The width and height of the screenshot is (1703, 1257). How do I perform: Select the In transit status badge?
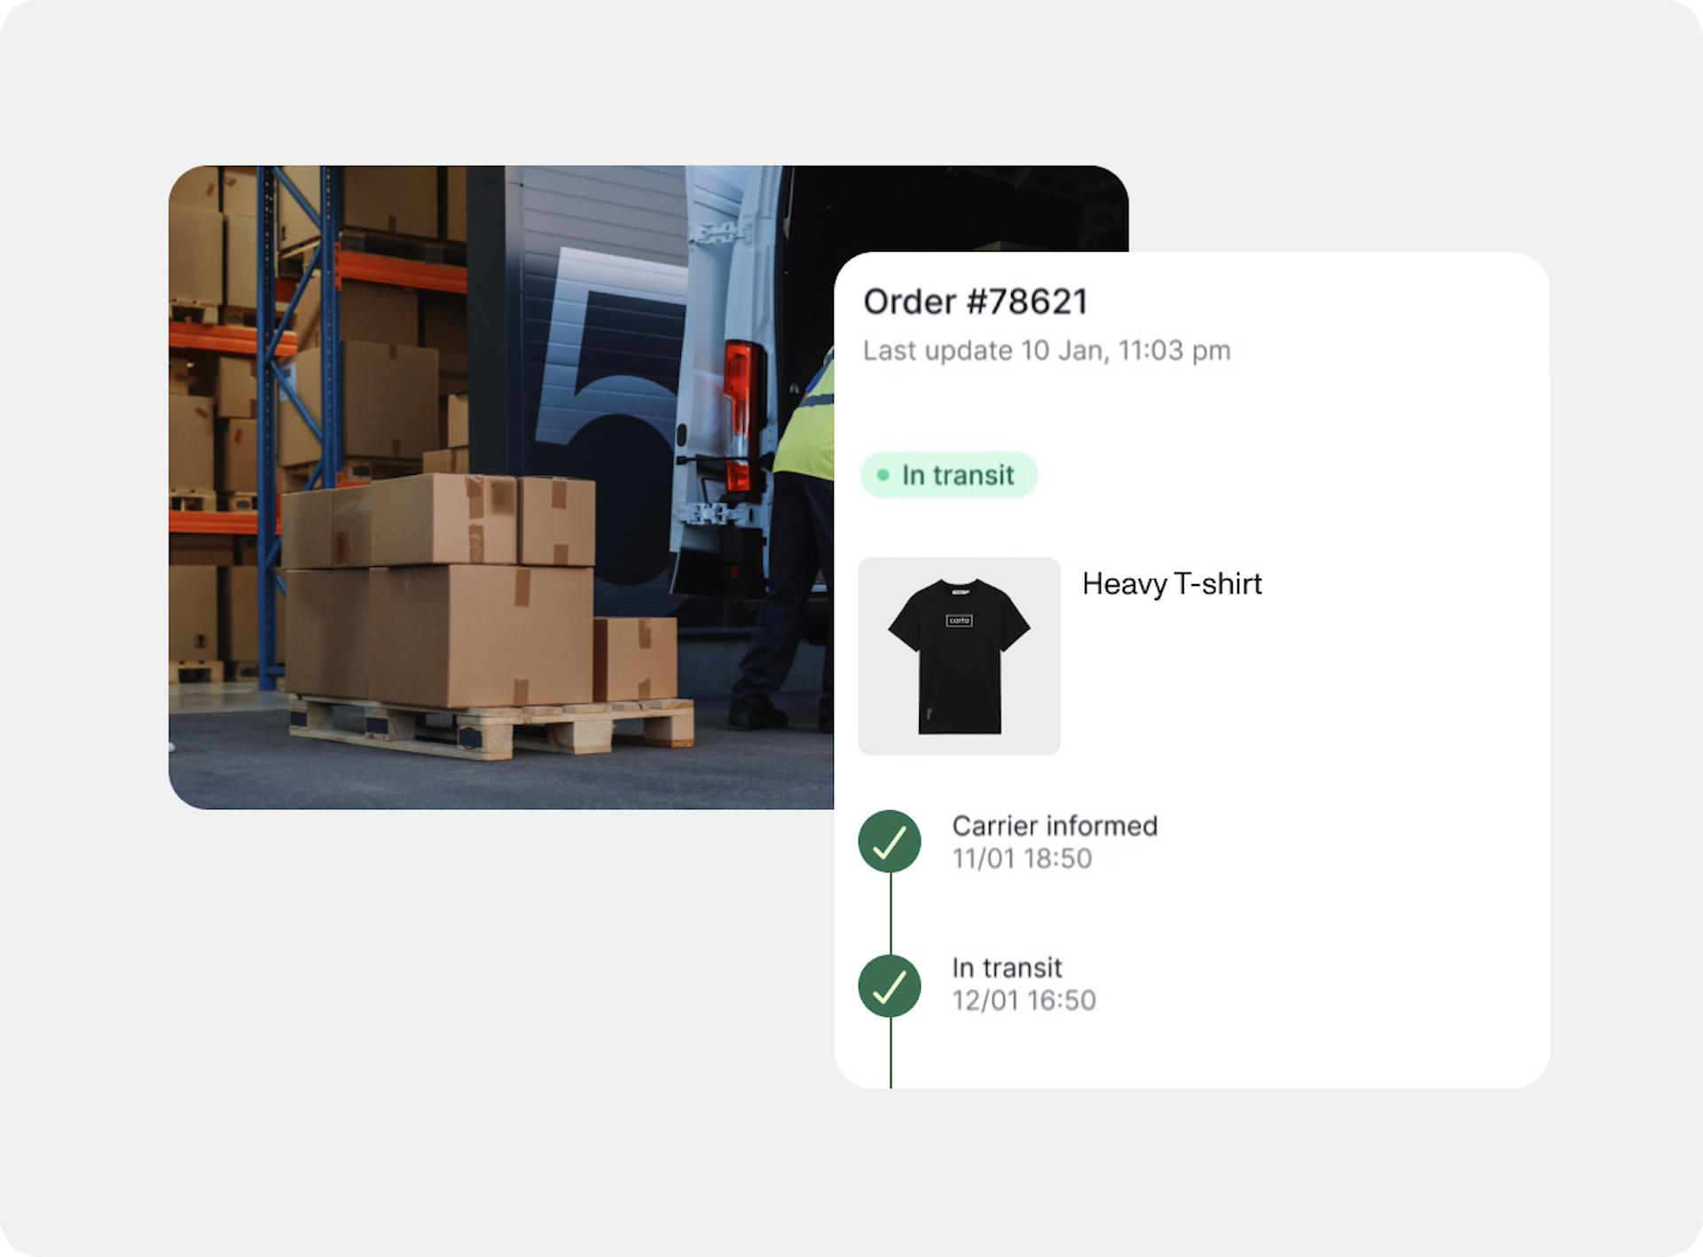948,475
